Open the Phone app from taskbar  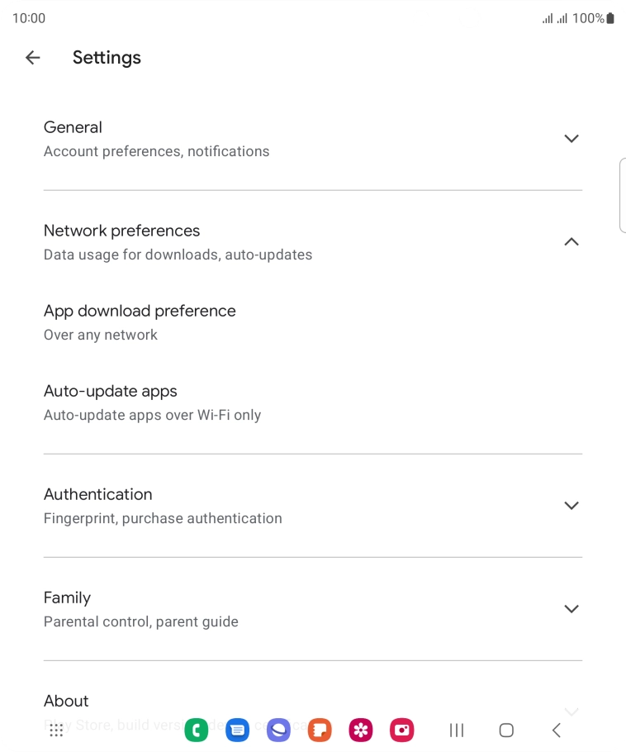(197, 730)
